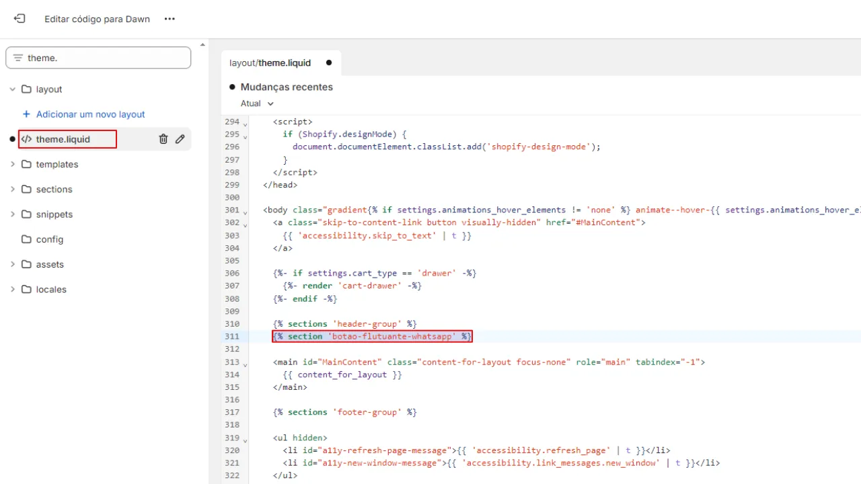Click the plus icon beside Adicionar um novo layout
The width and height of the screenshot is (861, 484).
coord(27,114)
